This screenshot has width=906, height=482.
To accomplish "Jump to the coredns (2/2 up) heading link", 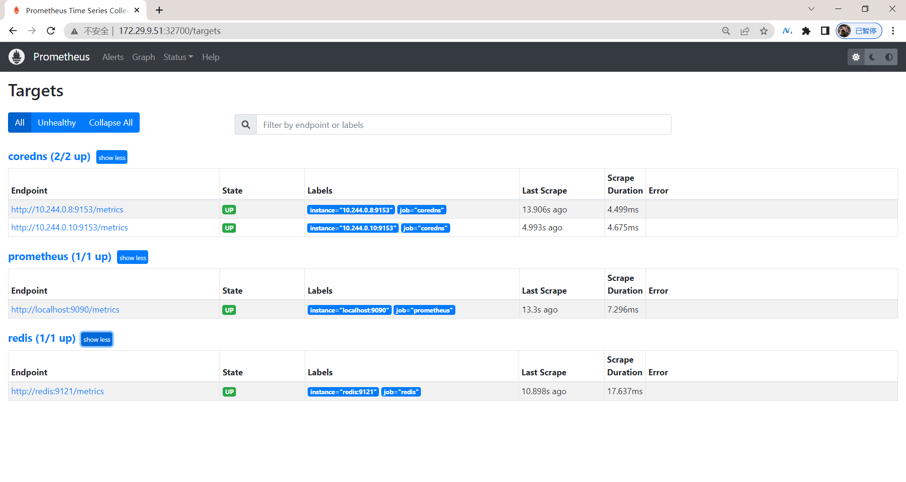I will pyautogui.click(x=49, y=156).
